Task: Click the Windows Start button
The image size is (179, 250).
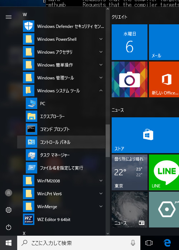Action: click(9, 243)
